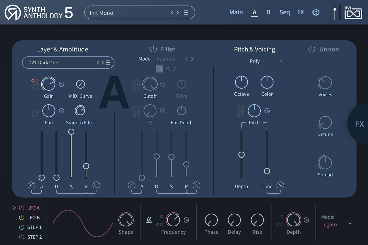Click the Synth Anthology 5 logo

point(39,13)
